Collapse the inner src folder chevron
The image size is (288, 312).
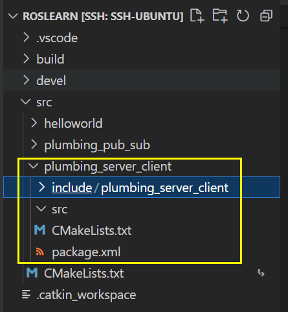[41, 209]
